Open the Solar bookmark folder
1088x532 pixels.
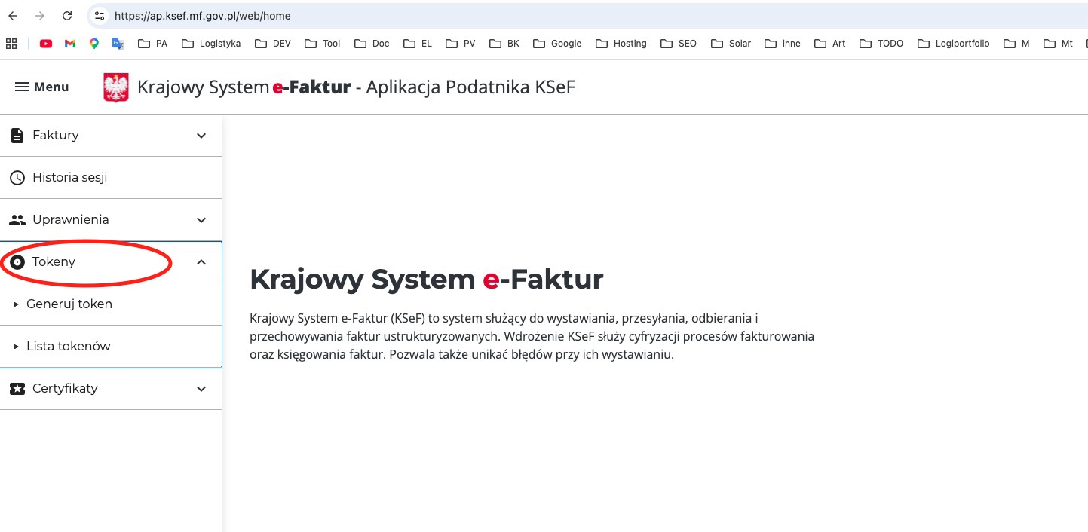[x=731, y=44]
